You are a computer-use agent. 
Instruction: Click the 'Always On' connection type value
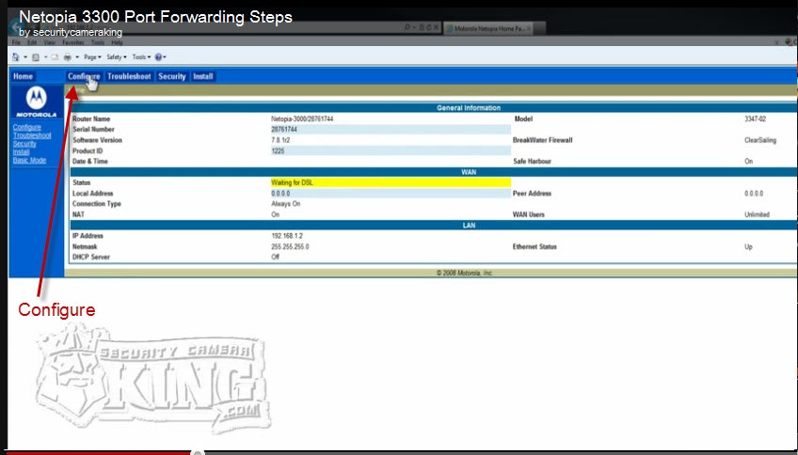tap(285, 204)
